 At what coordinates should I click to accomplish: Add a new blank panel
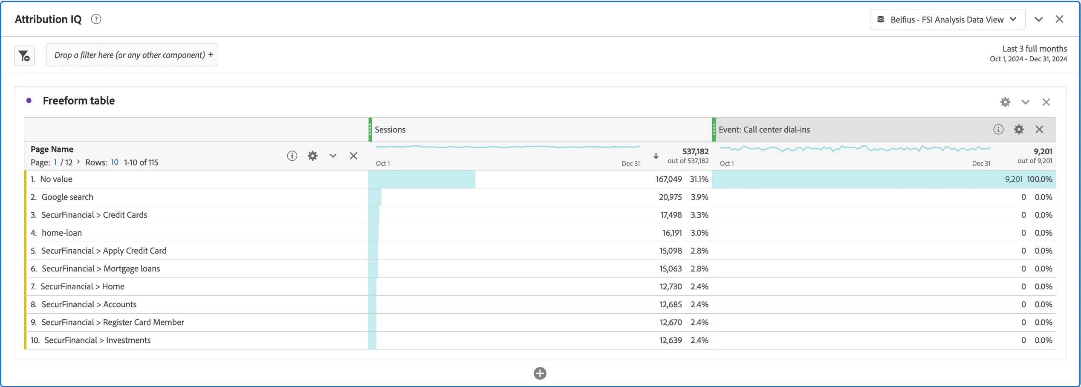click(540, 373)
